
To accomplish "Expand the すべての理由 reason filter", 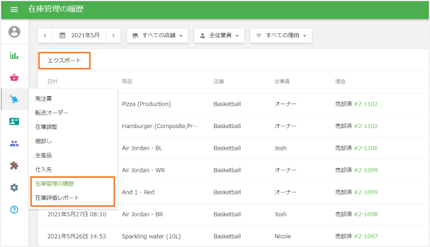I will [281, 35].
